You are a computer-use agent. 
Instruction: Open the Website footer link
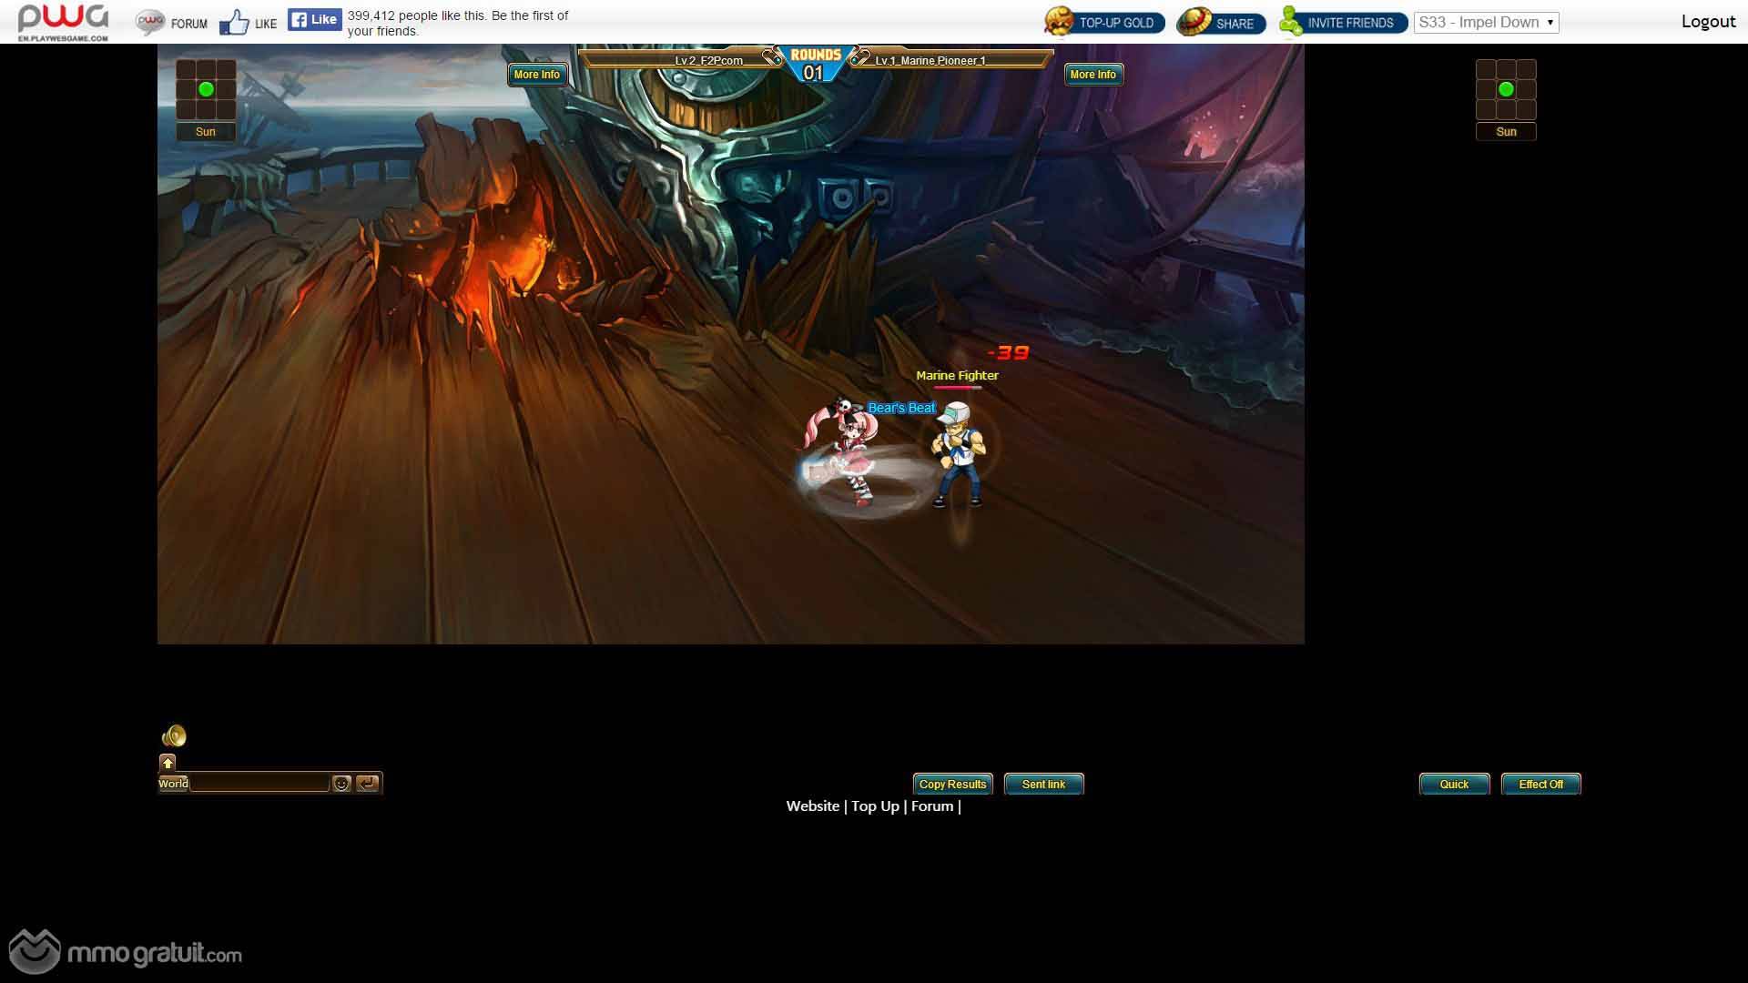813,806
